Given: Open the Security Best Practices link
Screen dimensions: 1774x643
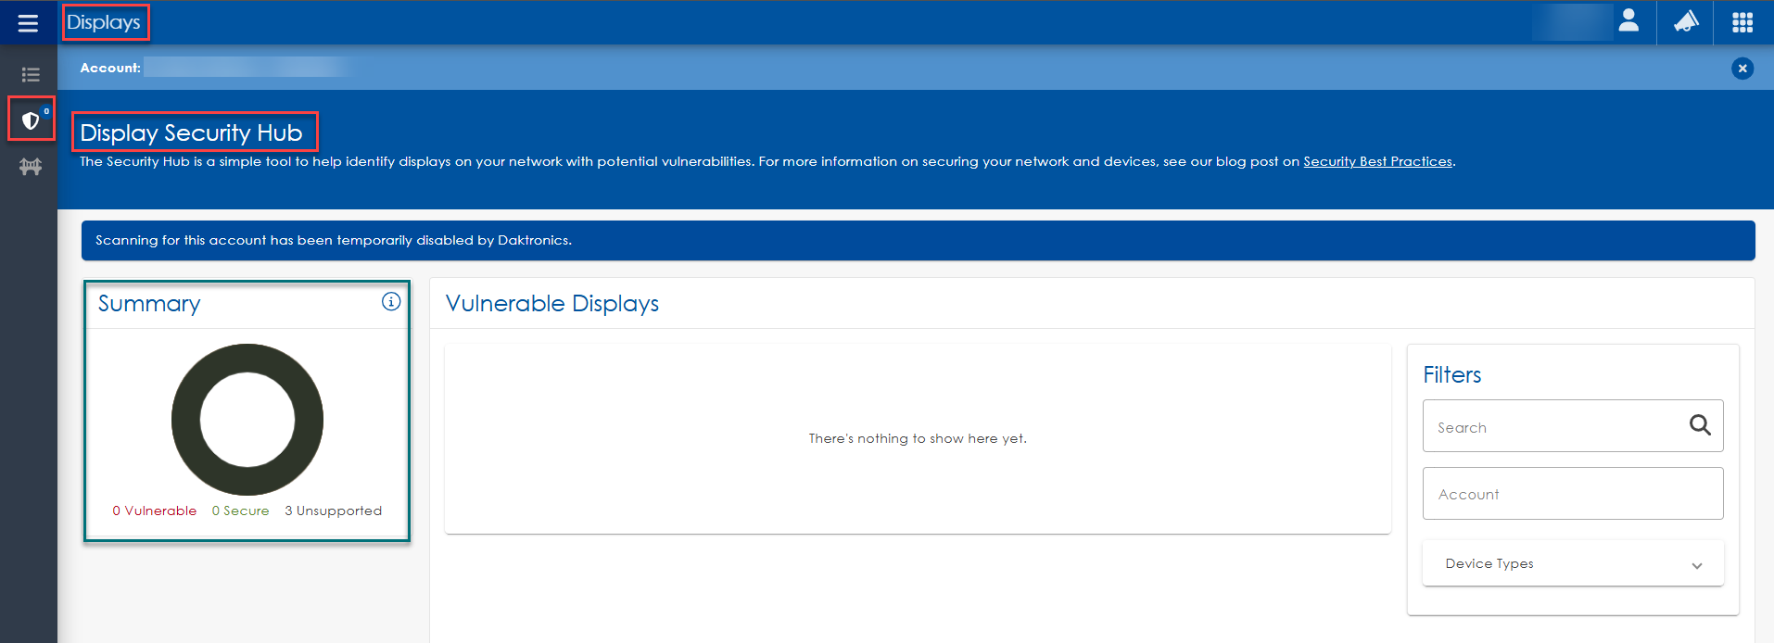Looking at the screenshot, I should (x=1377, y=161).
